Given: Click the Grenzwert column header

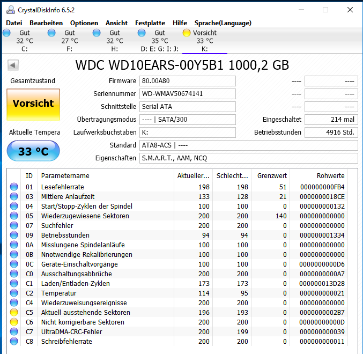Looking at the screenshot, I should [x=270, y=176].
